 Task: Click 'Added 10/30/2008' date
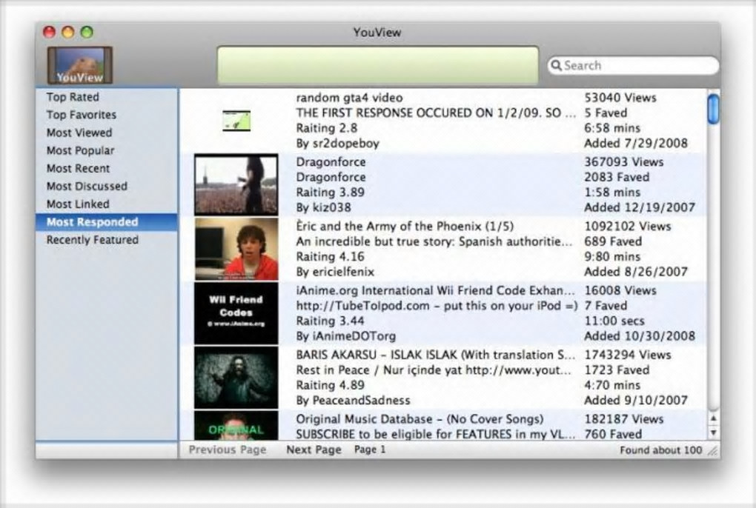click(x=640, y=337)
